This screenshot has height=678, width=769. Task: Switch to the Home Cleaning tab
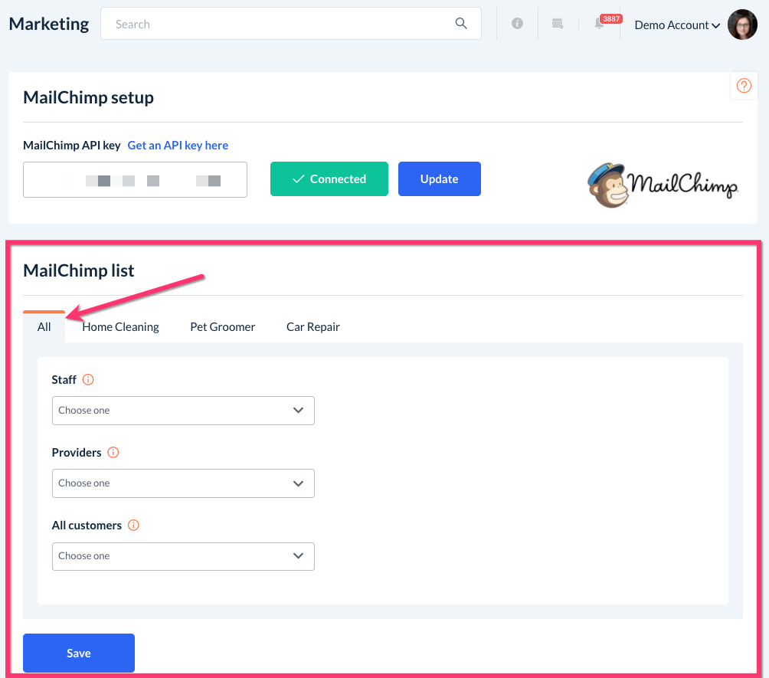click(120, 326)
